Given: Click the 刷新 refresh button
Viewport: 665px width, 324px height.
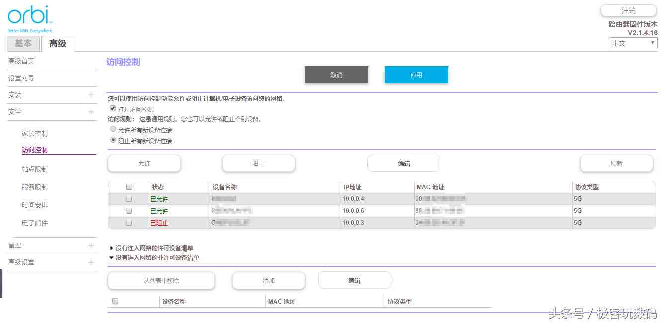Looking at the screenshot, I should (x=616, y=163).
